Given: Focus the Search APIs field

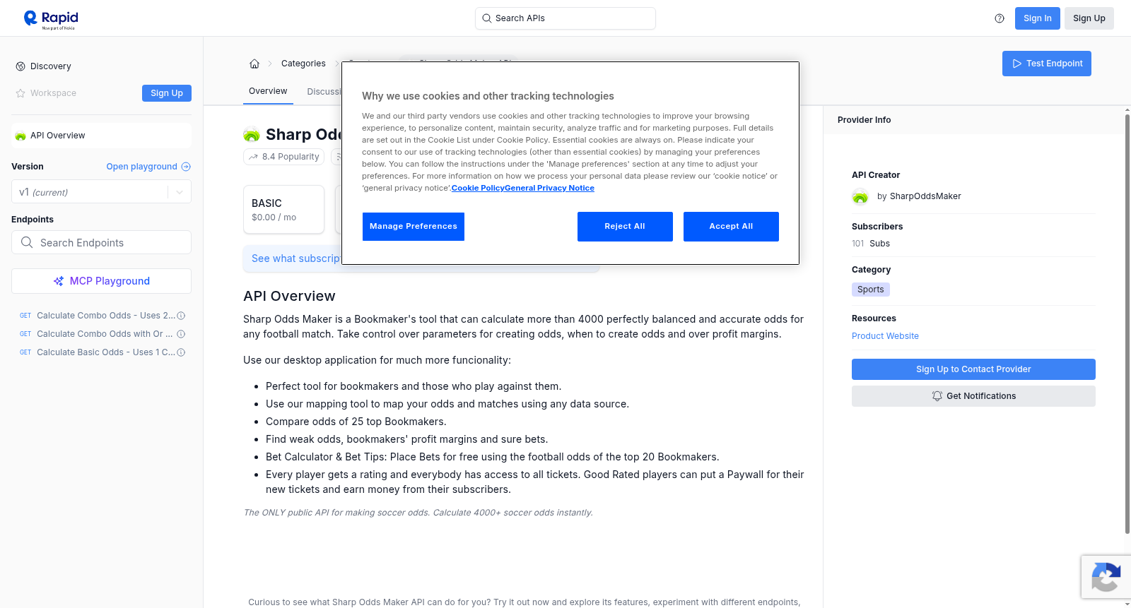Looking at the screenshot, I should click(565, 18).
